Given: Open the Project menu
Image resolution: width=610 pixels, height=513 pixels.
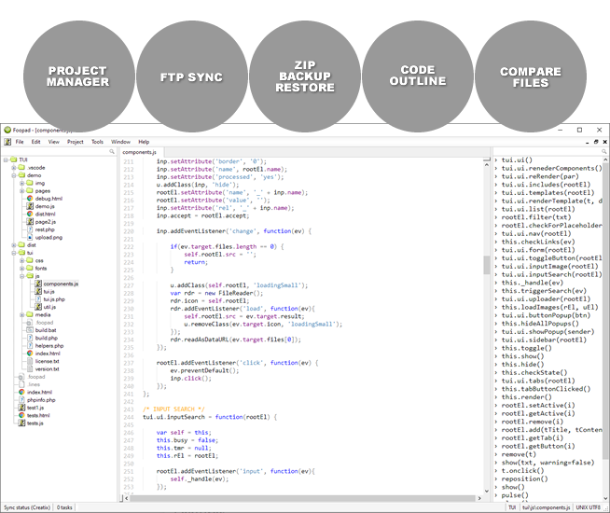Looking at the screenshot, I should pos(75,142).
